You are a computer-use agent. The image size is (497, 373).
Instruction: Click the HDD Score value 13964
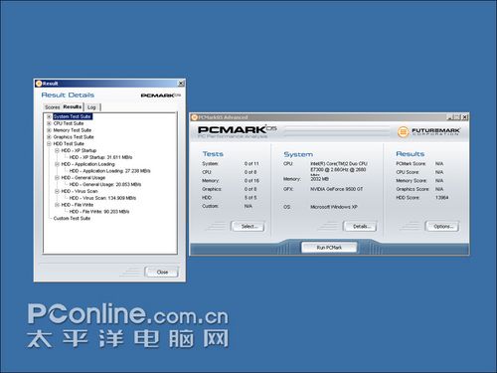pyautogui.click(x=442, y=198)
